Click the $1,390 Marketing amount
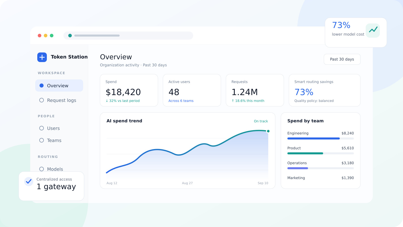 pyautogui.click(x=348, y=178)
